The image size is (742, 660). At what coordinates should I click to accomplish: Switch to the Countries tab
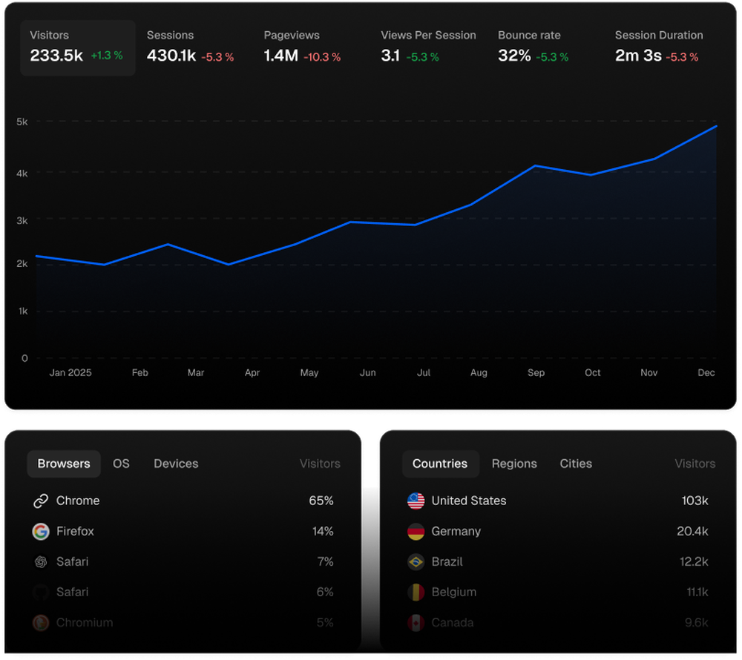click(440, 463)
